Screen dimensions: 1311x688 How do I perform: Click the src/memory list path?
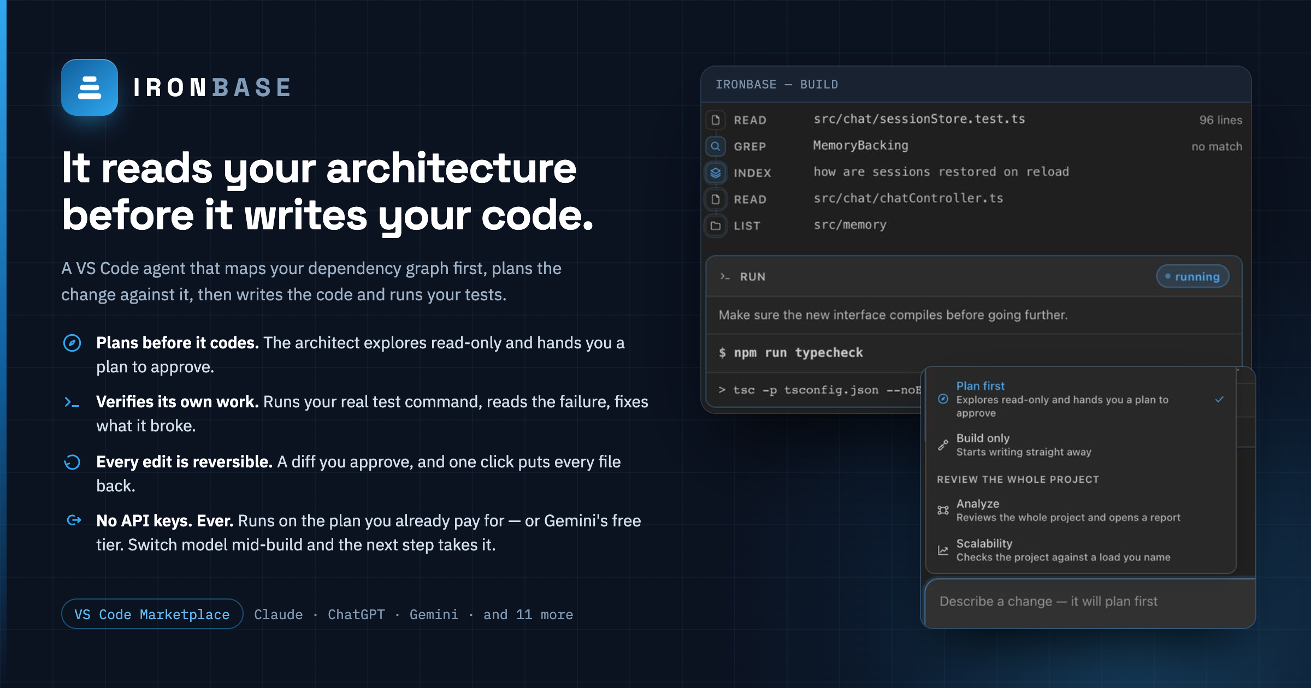point(849,225)
